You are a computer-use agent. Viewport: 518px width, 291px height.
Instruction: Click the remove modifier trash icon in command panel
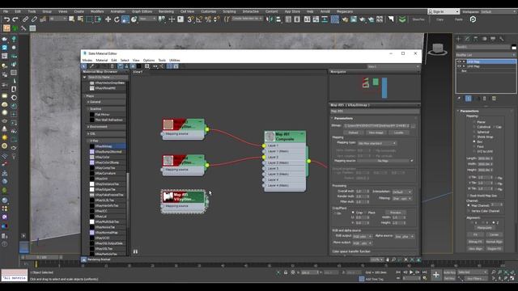(485, 99)
